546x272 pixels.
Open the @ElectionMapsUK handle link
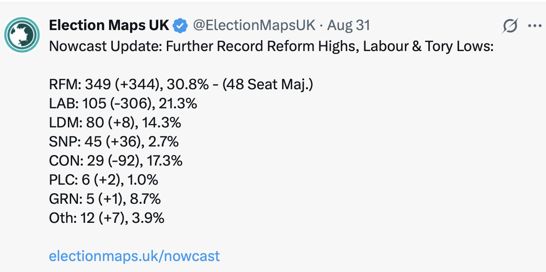pyautogui.click(x=253, y=26)
